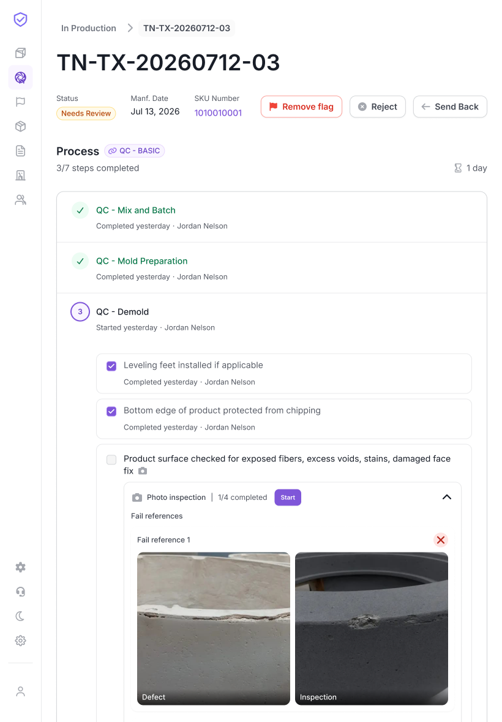The image size is (502, 722).
Task: Uncheck Leveling feet installed if applicable
Action: pyautogui.click(x=111, y=366)
